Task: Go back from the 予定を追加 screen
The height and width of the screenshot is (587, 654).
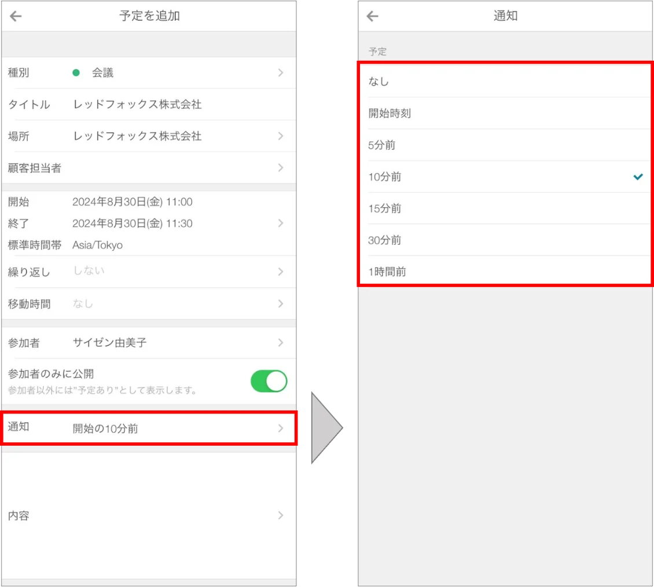Action: [16, 16]
